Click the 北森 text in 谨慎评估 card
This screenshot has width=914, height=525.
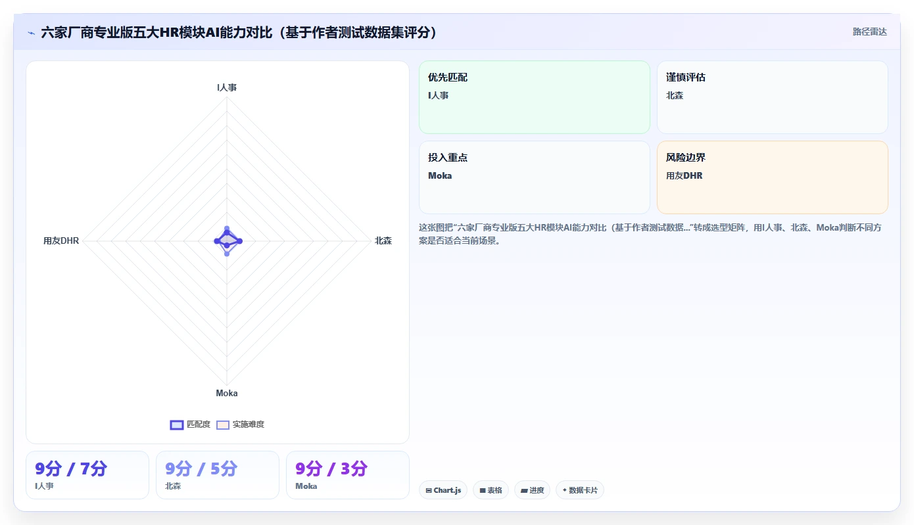point(675,95)
